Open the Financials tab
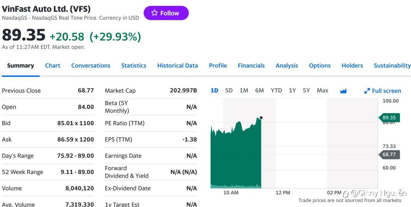This screenshot has width=411, height=207. tap(251, 66)
